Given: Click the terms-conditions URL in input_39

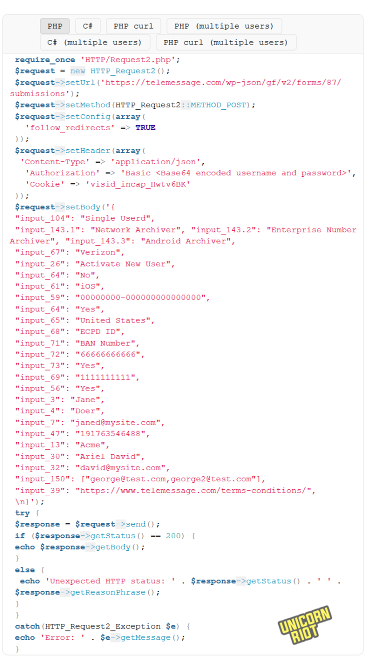Looking at the screenshot, I should (195, 490).
